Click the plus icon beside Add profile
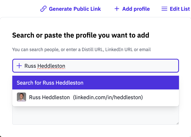Viewport: 191px width, 137px height. coord(117,9)
